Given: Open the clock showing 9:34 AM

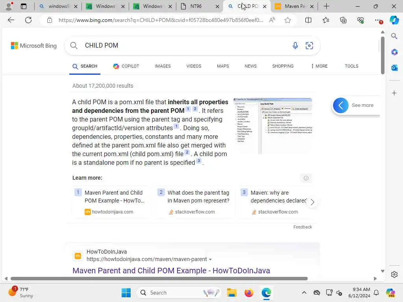Looking at the screenshot, I should (359, 293).
